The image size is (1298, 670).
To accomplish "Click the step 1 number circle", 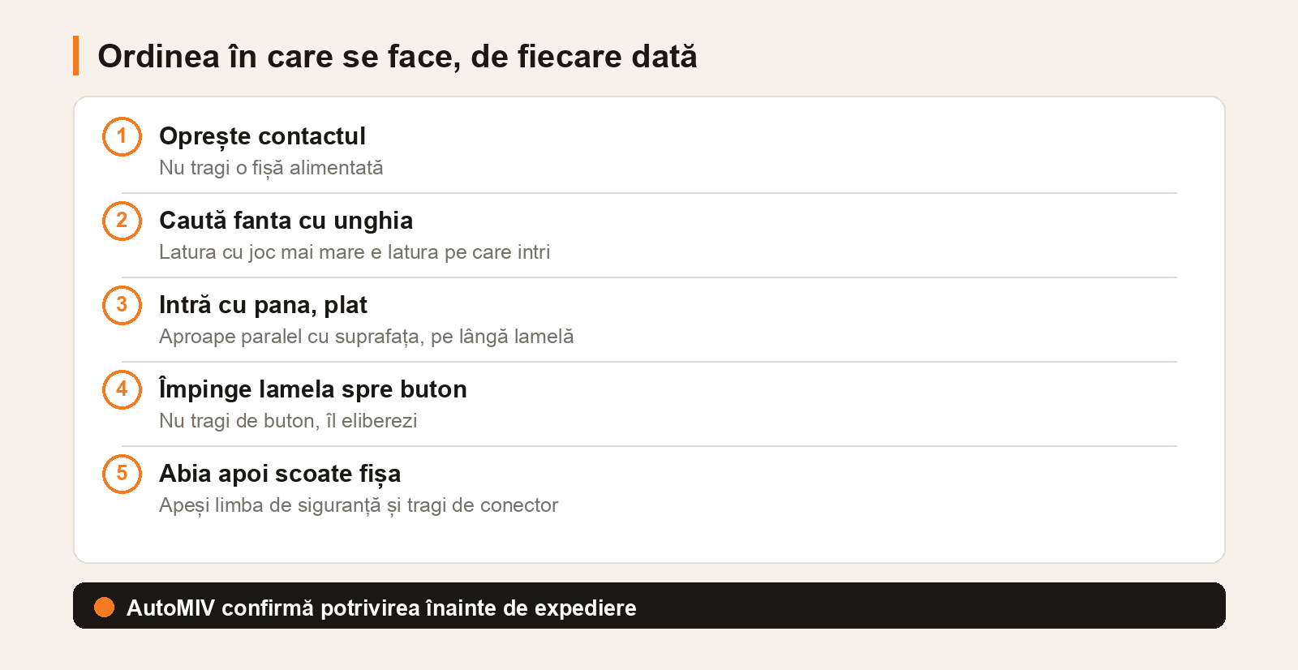I will click(122, 136).
